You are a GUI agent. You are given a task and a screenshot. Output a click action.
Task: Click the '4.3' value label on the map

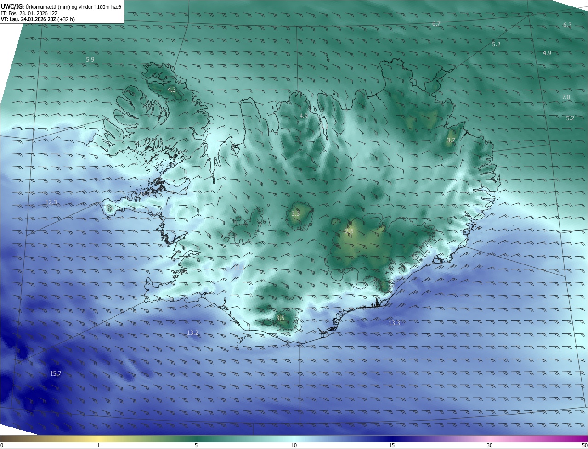(x=172, y=90)
